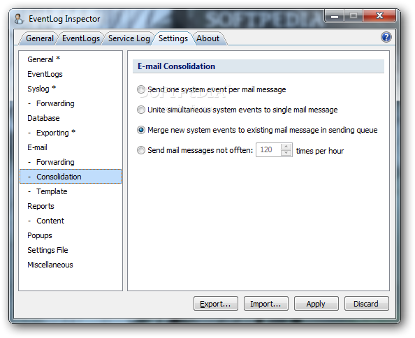Select Merge new system events radio button
This screenshot has width=415, height=338.
(141, 130)
